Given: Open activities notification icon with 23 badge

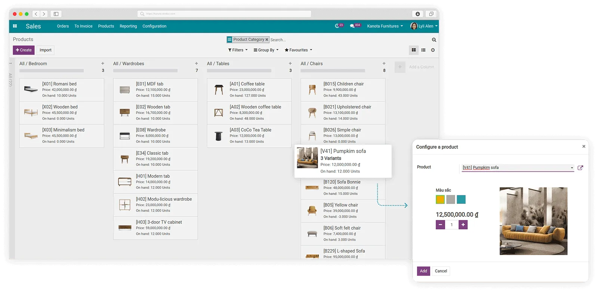Looking at the screenshot, I should pos(337,26).
